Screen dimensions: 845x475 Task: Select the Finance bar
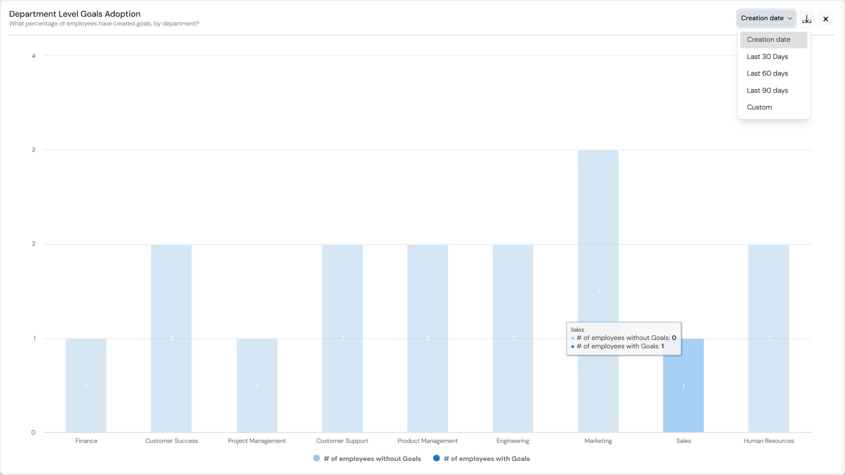tap(86, 386)
